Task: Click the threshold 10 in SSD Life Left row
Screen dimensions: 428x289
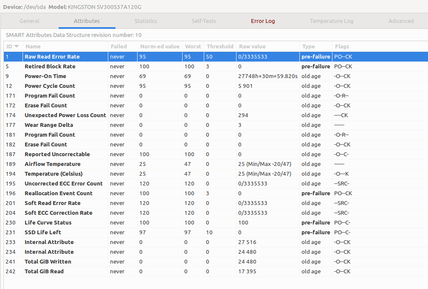Action: [209, 232]
